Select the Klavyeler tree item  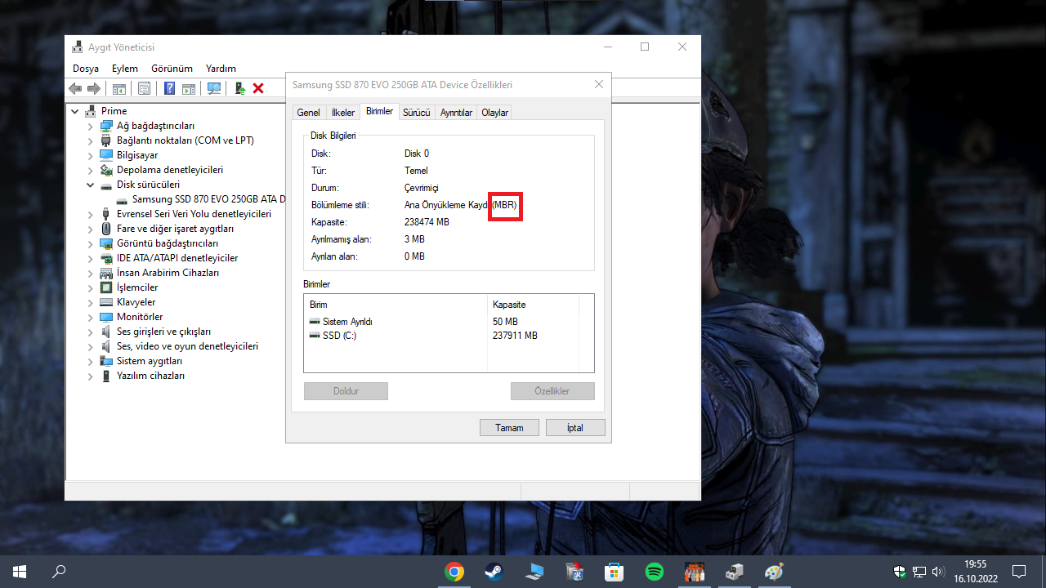136,302
